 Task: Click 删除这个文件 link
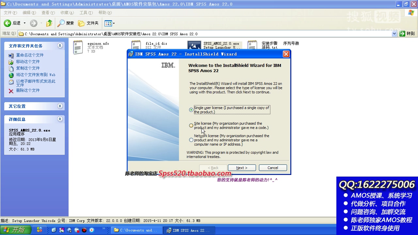coord(28,90)
